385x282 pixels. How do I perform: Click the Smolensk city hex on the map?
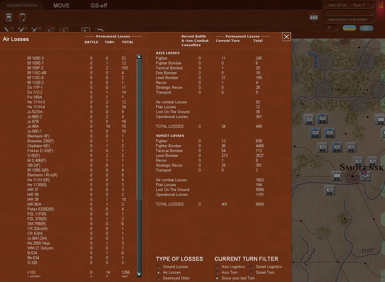(x=352, y=177)
